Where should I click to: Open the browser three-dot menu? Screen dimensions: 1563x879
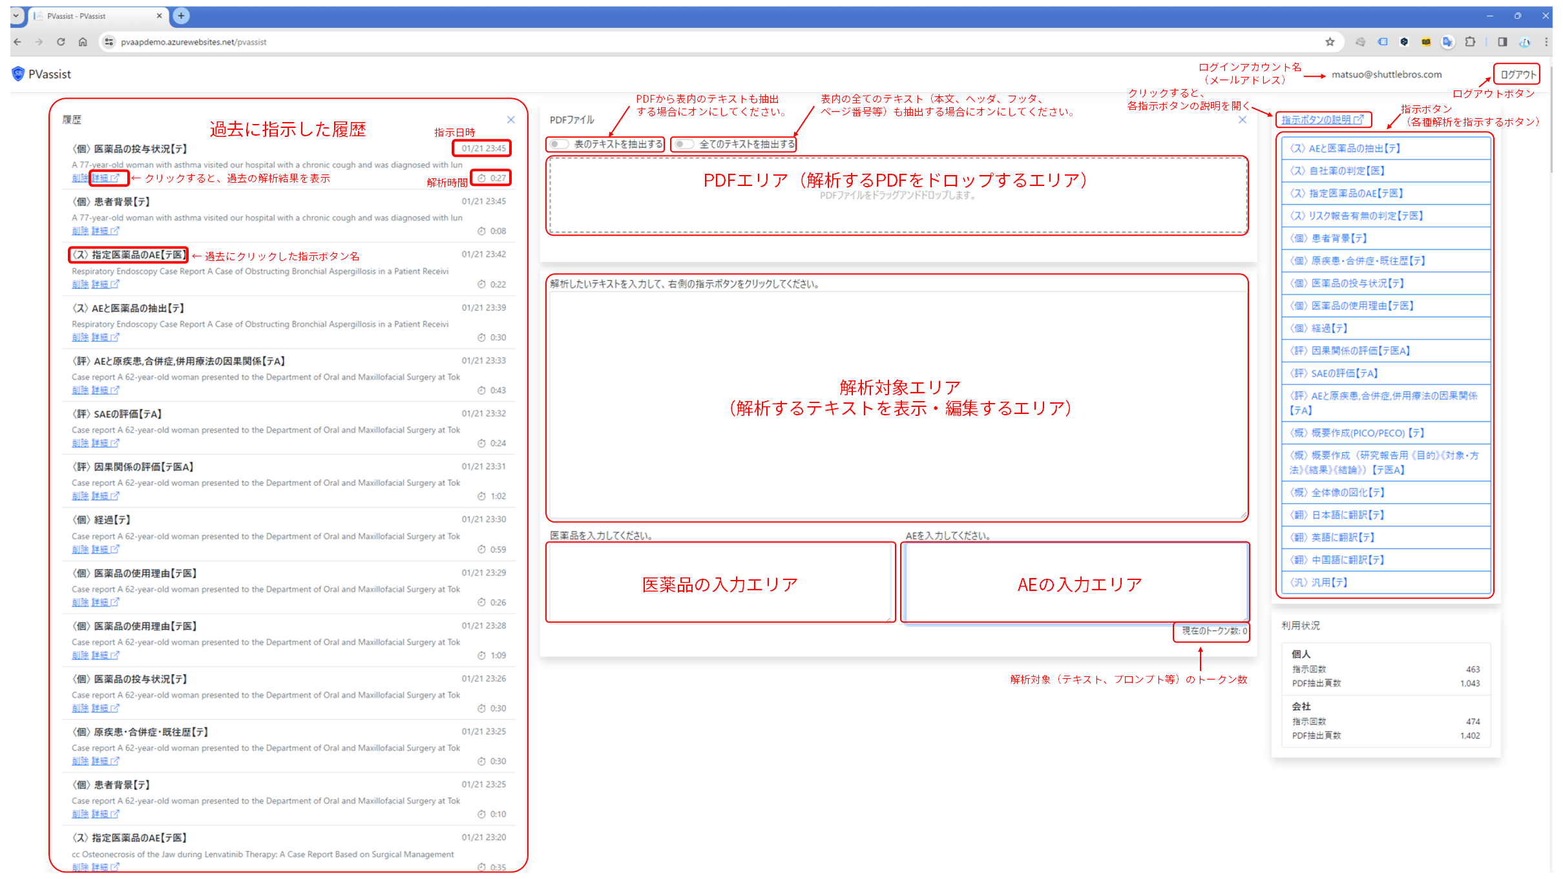1546,42
